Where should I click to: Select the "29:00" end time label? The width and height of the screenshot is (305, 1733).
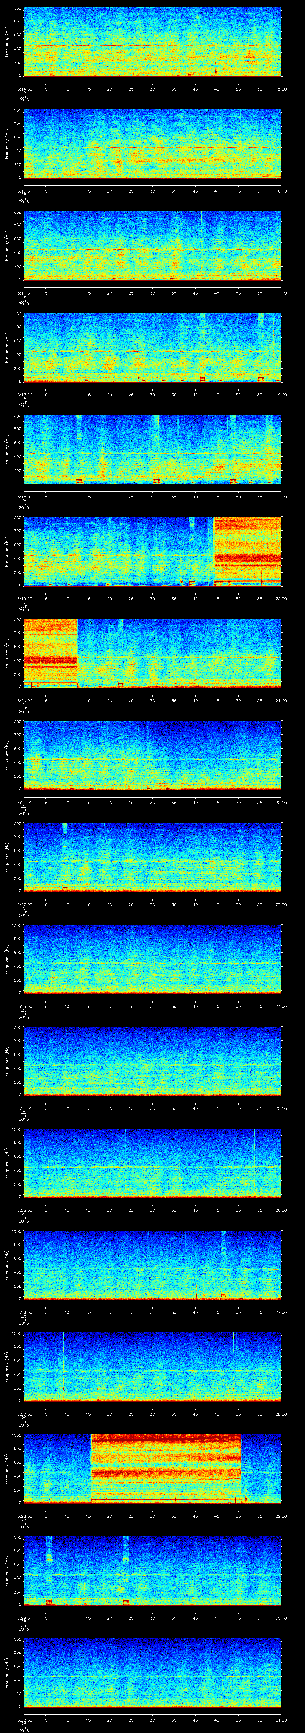tap(281, 1516)
